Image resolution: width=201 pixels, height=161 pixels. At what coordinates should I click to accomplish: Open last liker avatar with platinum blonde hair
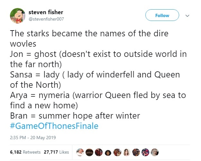click(155, 152)
